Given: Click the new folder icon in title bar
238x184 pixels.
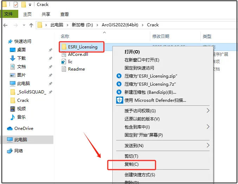Looking at the screenshot, I should (24, 5).
